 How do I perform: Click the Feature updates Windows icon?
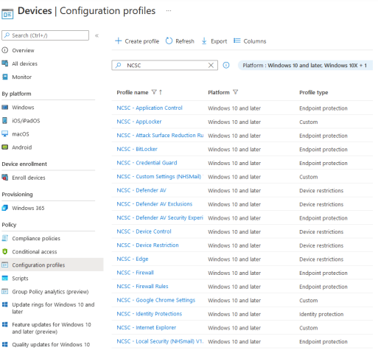4,324
